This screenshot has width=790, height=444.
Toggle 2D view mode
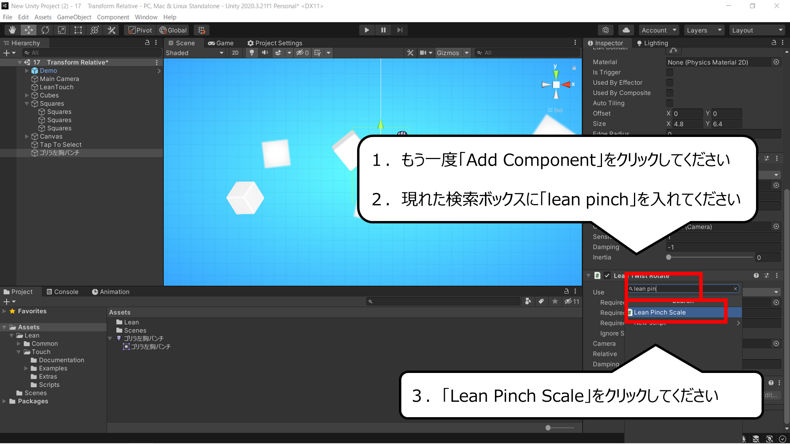coord(235,52)
